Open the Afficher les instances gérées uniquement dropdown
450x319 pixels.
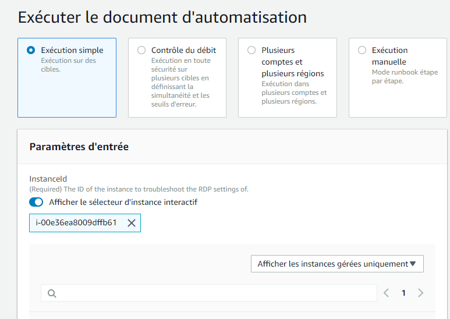(x=337, y=264)
